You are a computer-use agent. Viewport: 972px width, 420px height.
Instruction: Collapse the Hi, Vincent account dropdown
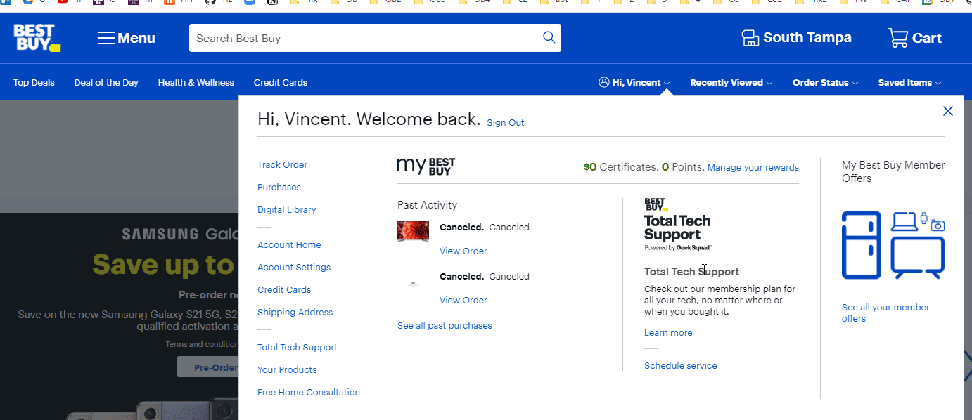coord(634,83)
